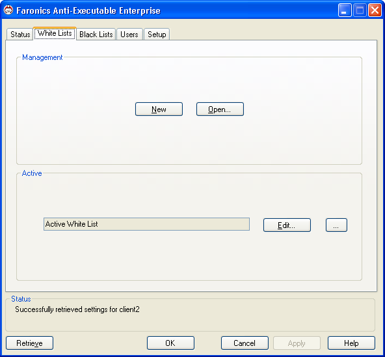Click the Active White List field
Image resolution: width=385 pixels, height=357 pixels.
click(x=146, y=224)
